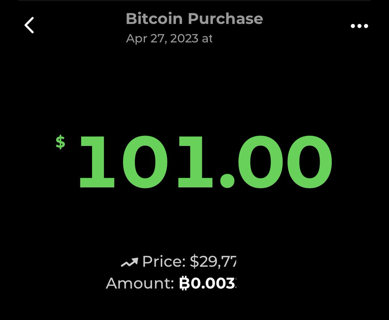Click the Amount label

click(140, 283)
